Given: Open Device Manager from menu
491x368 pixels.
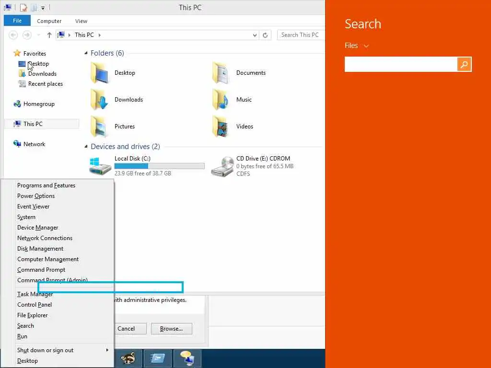Looking at the screenshot, I should click(x=37, y=228).
